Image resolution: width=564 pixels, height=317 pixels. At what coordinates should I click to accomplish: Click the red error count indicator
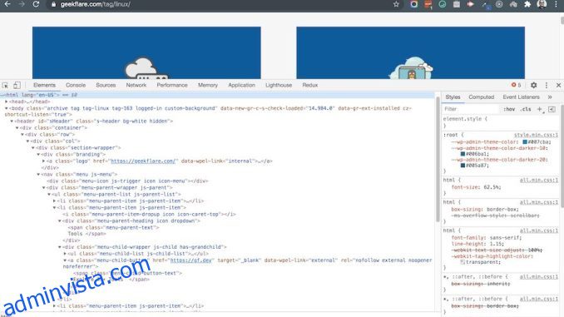516,85
